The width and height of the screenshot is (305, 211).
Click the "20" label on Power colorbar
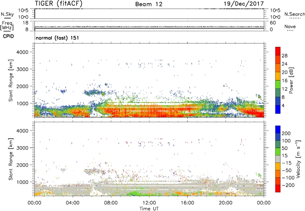284,72
